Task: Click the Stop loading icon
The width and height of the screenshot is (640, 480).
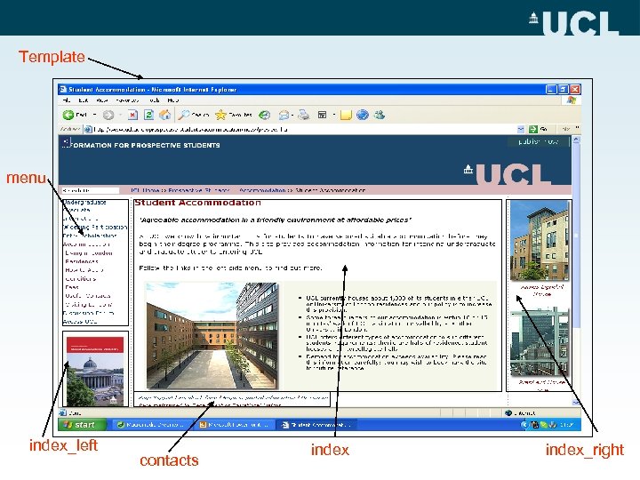Action: pos(132,115)
